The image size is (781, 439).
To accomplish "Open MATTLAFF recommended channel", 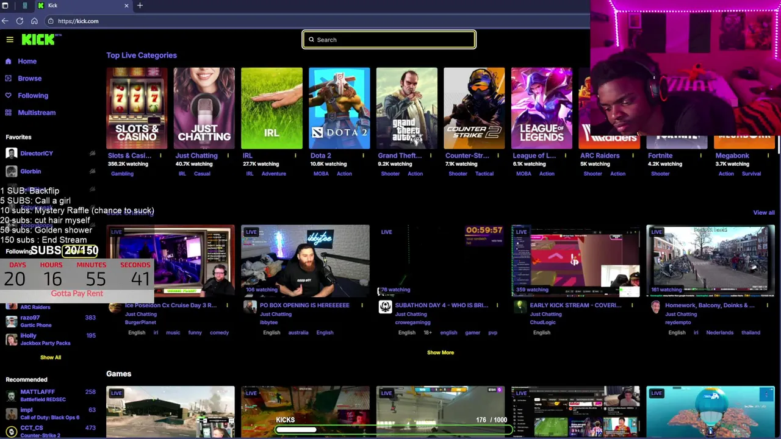I will point(50,395).
